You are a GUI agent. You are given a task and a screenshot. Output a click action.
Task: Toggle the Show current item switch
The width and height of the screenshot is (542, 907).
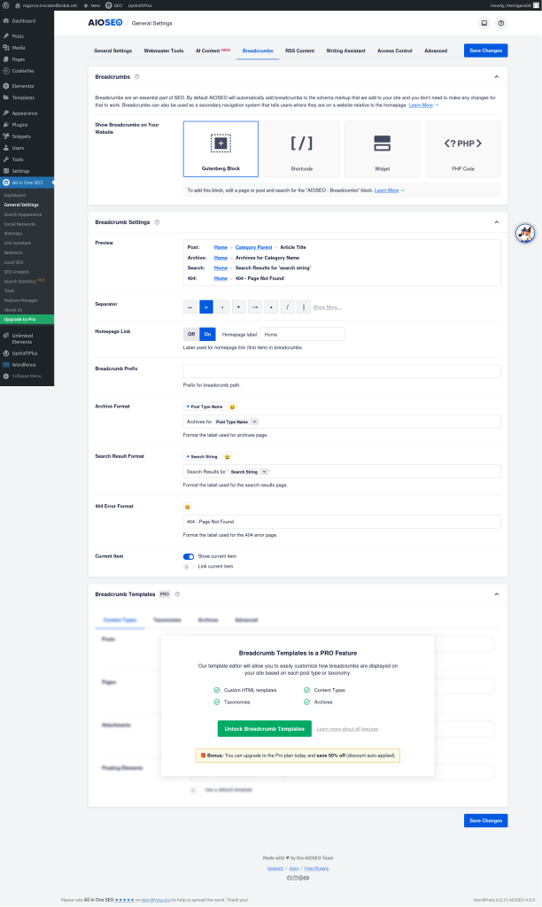188,556
